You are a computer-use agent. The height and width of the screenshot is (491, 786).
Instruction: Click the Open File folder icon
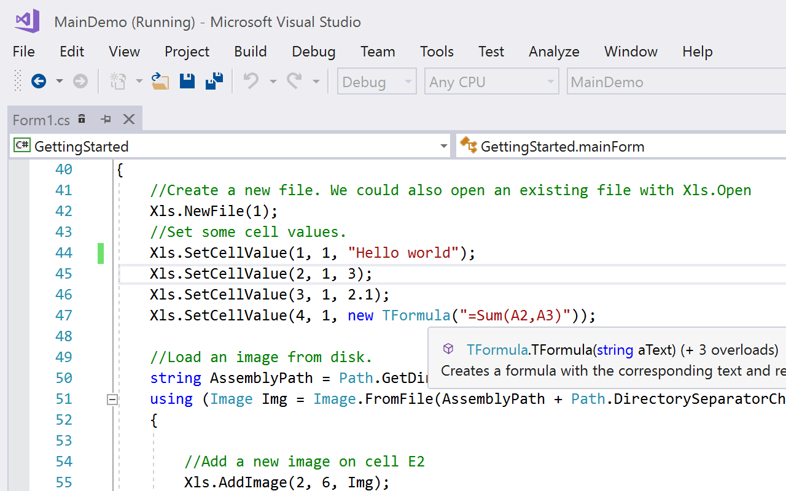tap(160, 81)
